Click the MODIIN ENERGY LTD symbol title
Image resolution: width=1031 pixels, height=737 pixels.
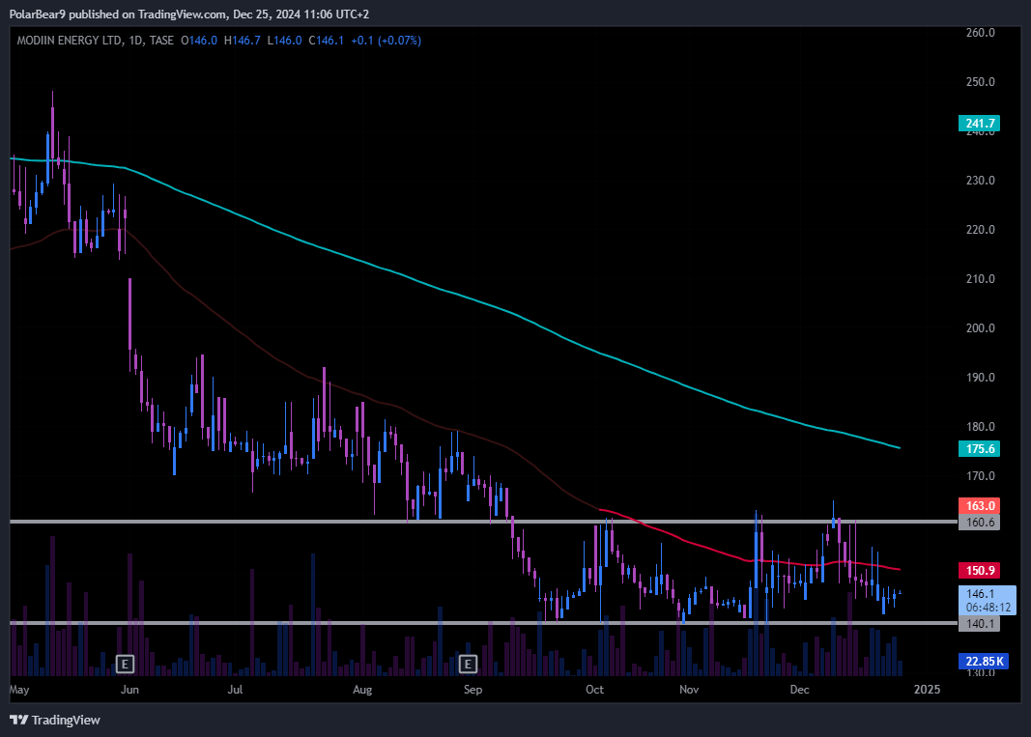pyautogui.click(x=70, y=41)
